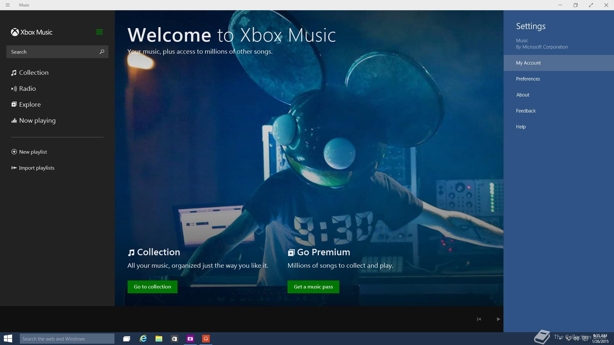Select the Music headphones taskbar icon
The image size is (614, 345).
pyautogui.click(x=206, y=339)
